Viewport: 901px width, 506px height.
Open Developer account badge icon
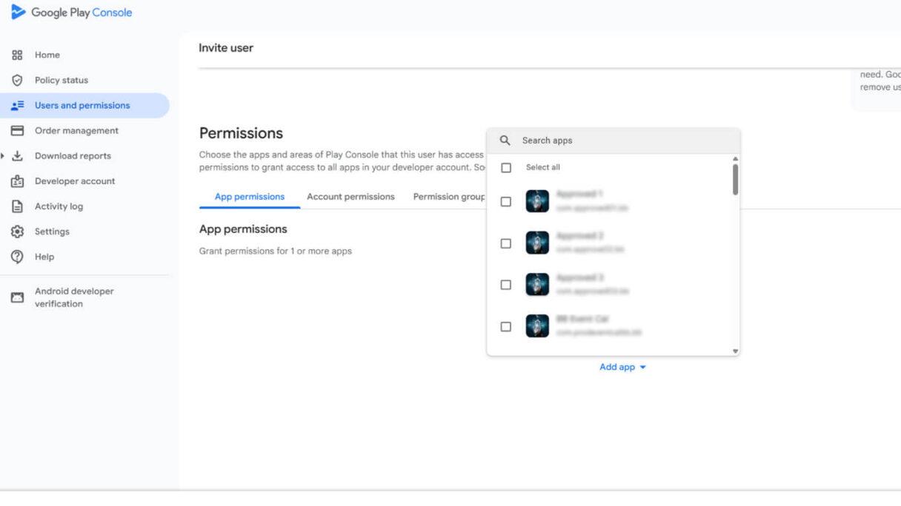17,181
